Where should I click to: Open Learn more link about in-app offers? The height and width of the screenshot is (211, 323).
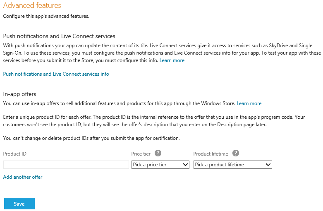[x=249, y=103]
